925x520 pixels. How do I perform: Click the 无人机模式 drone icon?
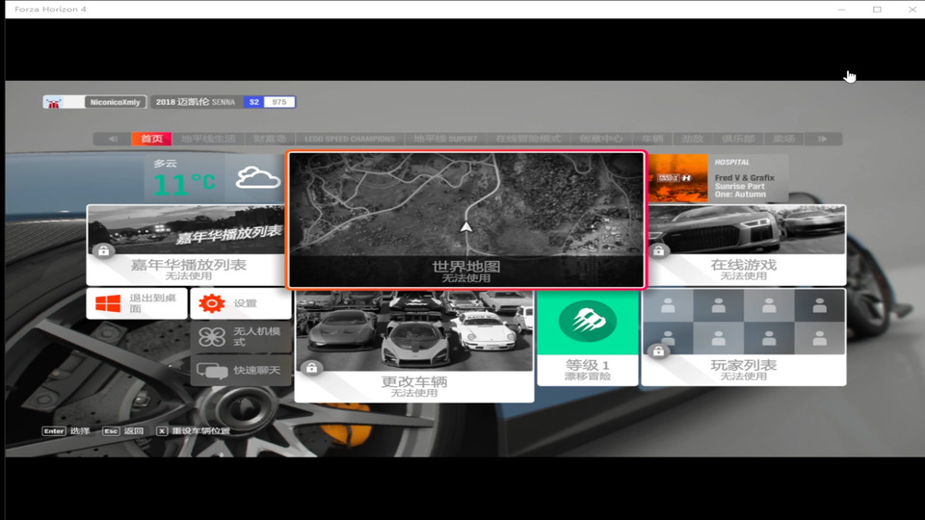[x=212, y=337]
